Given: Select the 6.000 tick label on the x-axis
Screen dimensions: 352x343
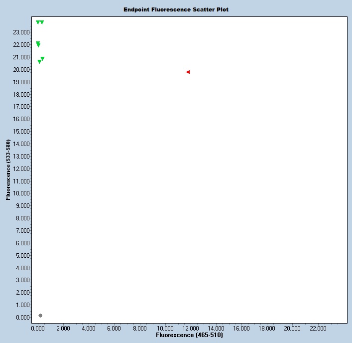Looking at the screenshot, I should coord(114,328).
